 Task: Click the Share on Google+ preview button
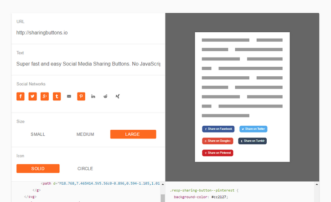pyautogui.click(x=217, y=141)
